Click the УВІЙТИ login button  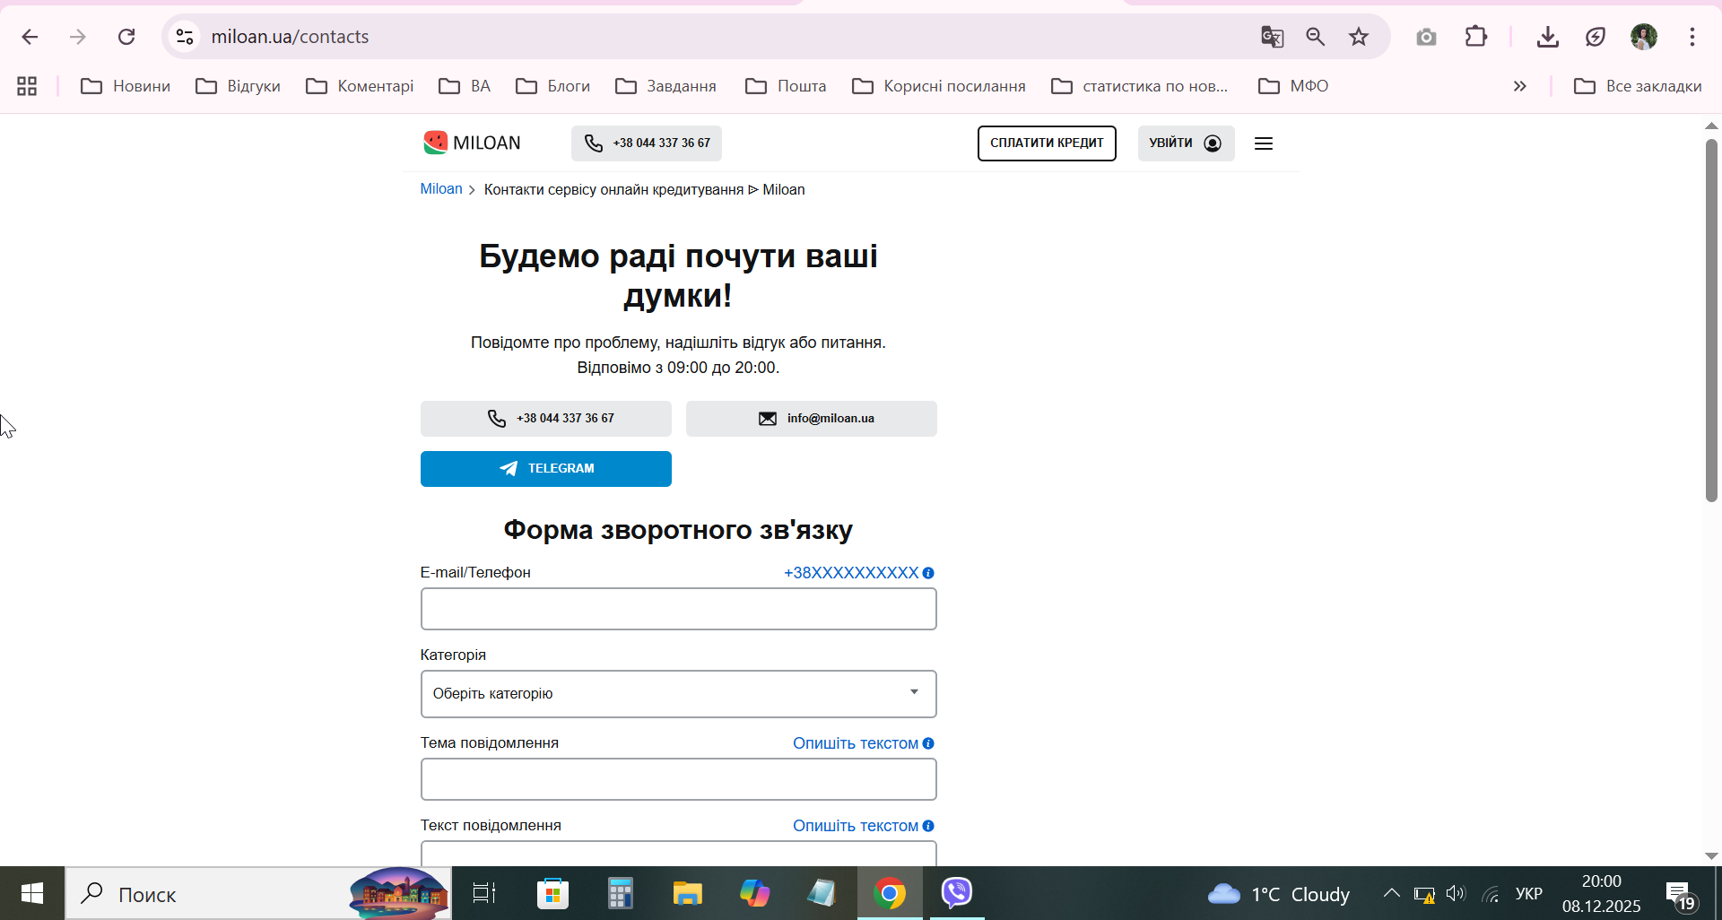coord(1186,143)
